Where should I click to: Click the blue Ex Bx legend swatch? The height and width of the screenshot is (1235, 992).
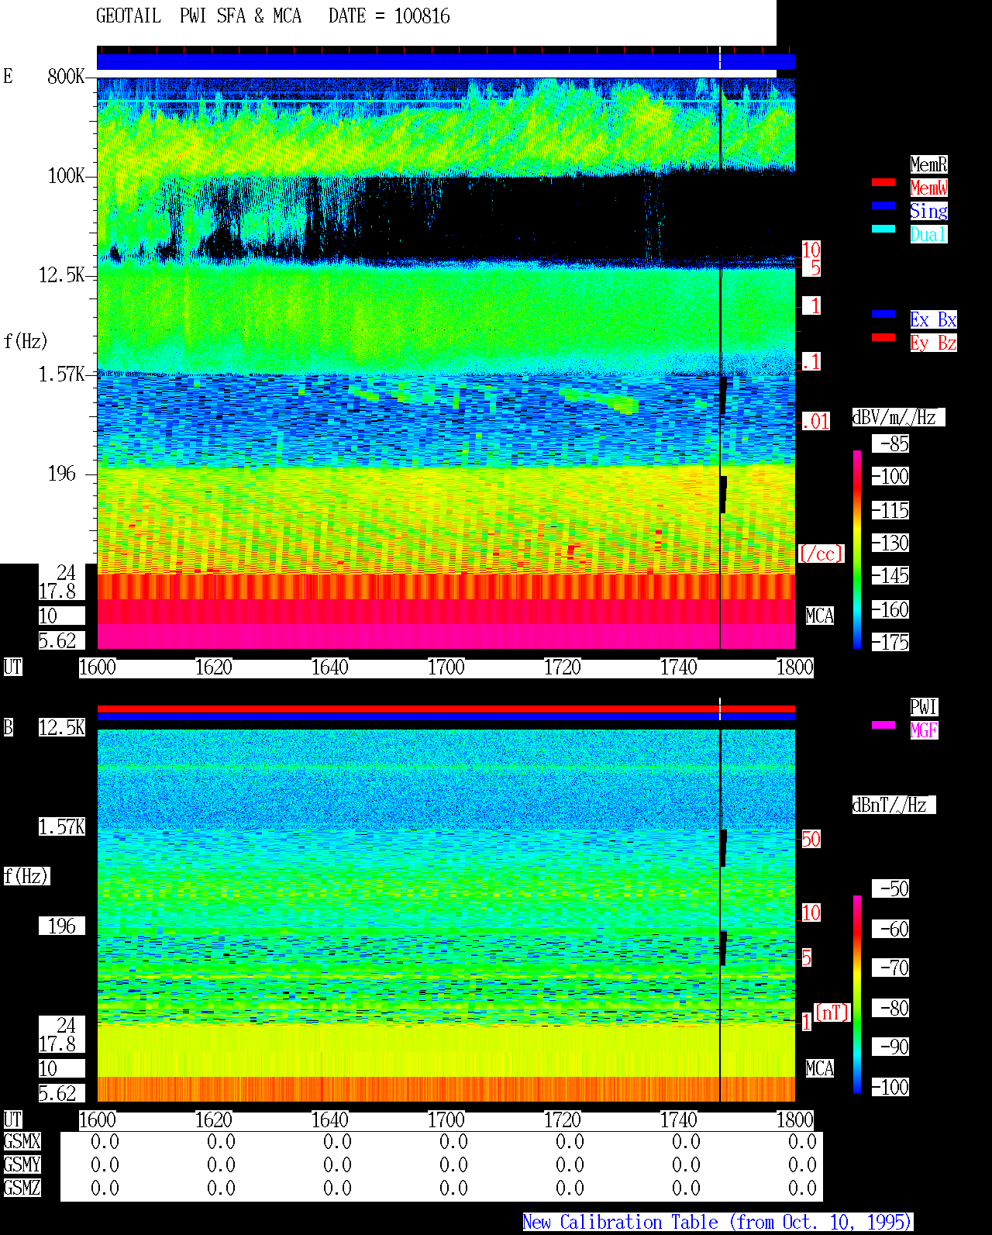coord(883,314)
